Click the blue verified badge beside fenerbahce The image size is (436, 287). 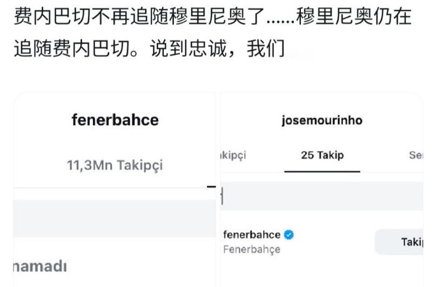point(289,235)
